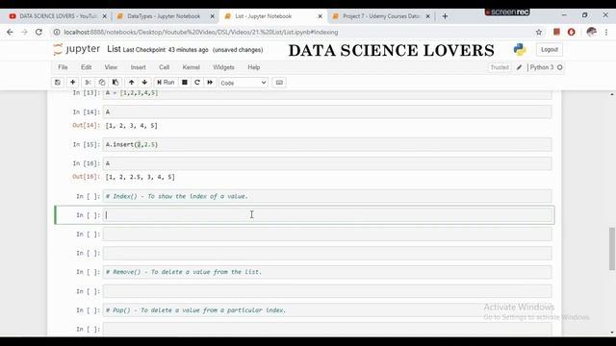Switch to the DATA SCIENCE LOVERS YouTube tab
This screenshot has height=346, width=616.
(x=58, y=16)
